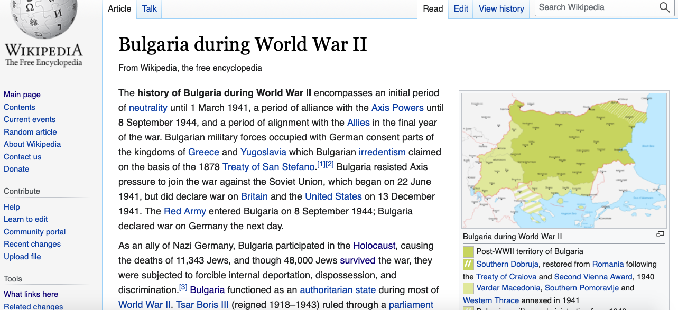Go to Main page in sidebar
Screen dimensions: 678x310
(x=22, y=95)
